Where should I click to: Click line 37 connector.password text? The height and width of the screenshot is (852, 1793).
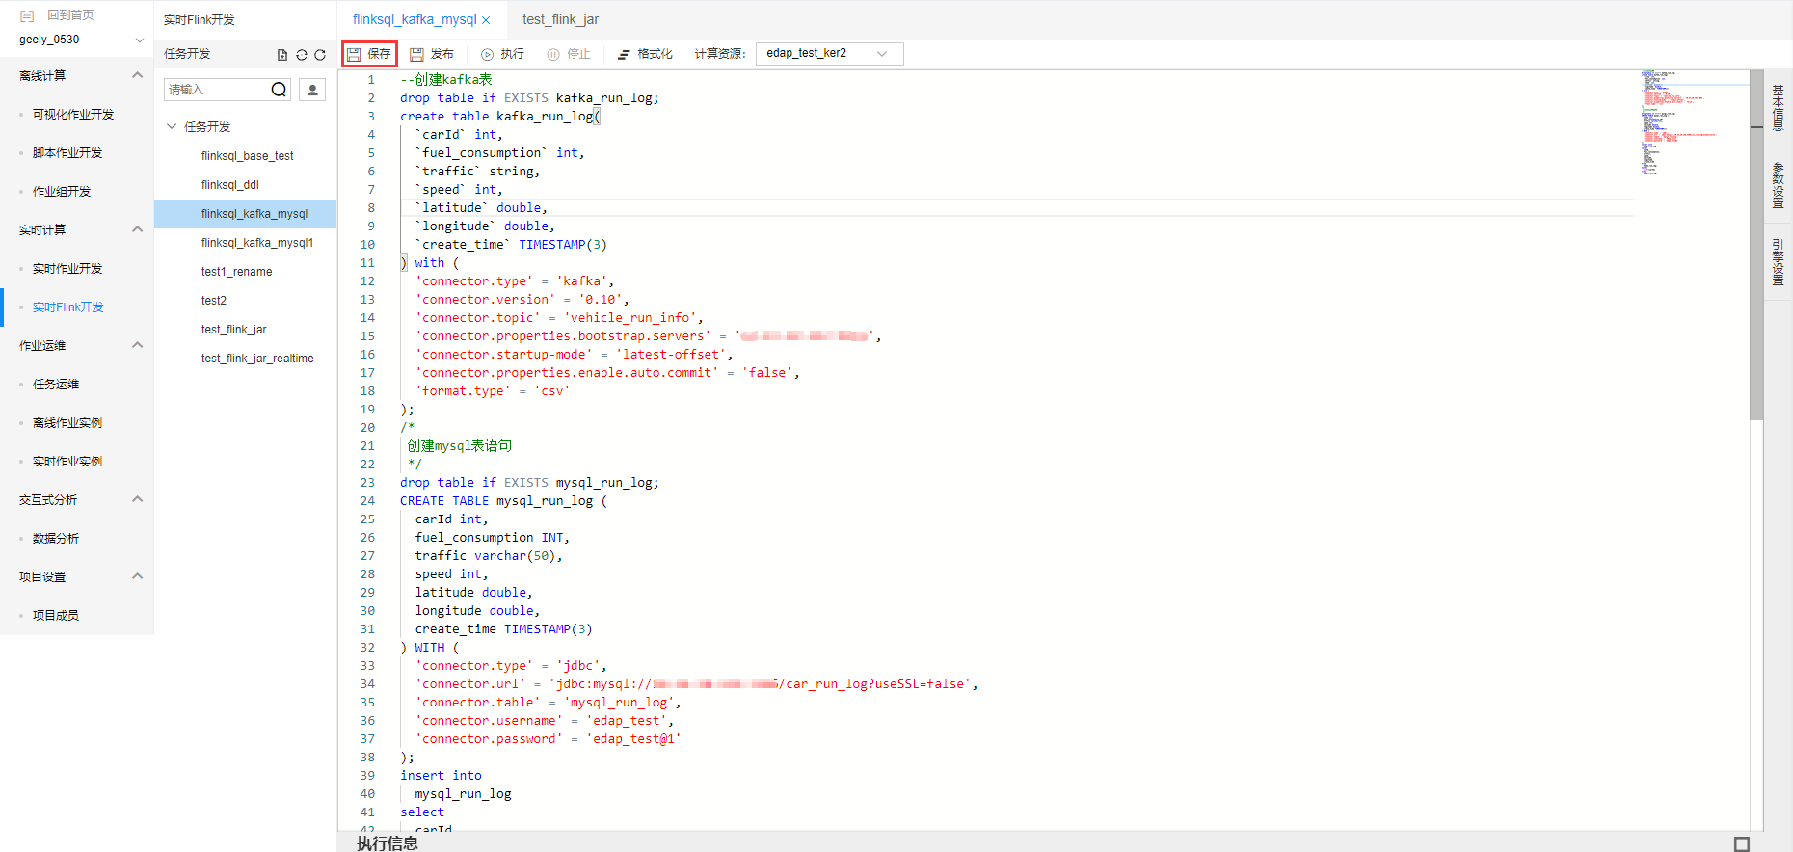548,739
